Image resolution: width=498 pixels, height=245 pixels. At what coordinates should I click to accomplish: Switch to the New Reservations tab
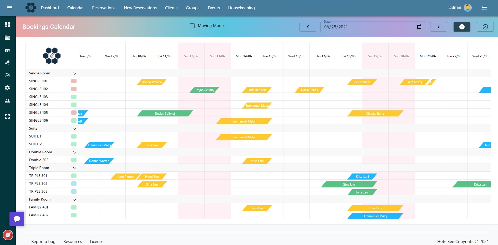(x=140, y=8)
